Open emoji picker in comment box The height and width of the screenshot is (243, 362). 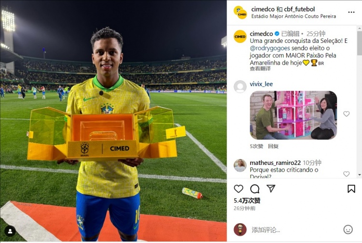(x=348, y=229)
